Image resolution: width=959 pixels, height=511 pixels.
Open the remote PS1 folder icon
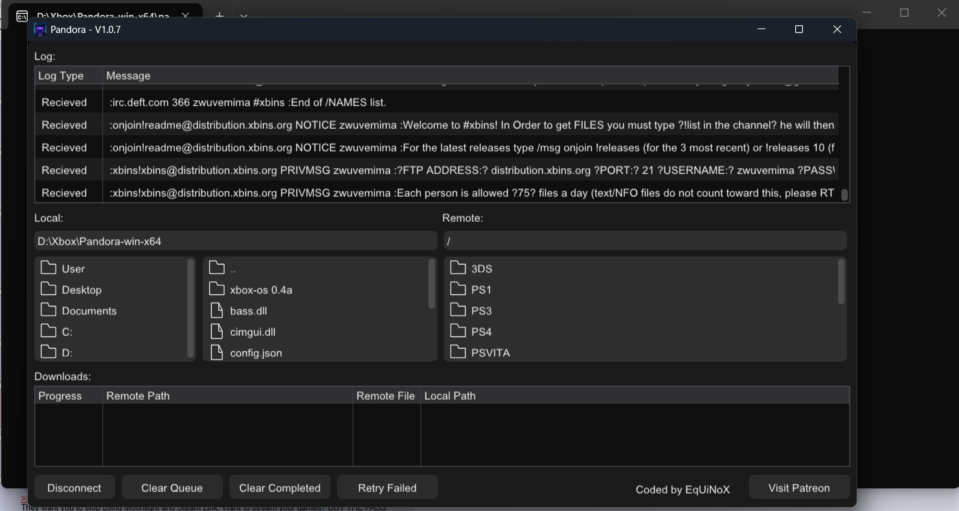(x=458, y=289)
